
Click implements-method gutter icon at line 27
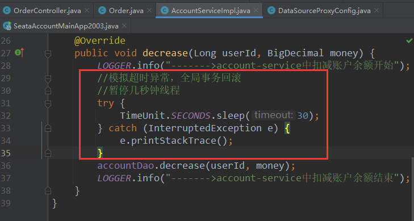point(19,53)
